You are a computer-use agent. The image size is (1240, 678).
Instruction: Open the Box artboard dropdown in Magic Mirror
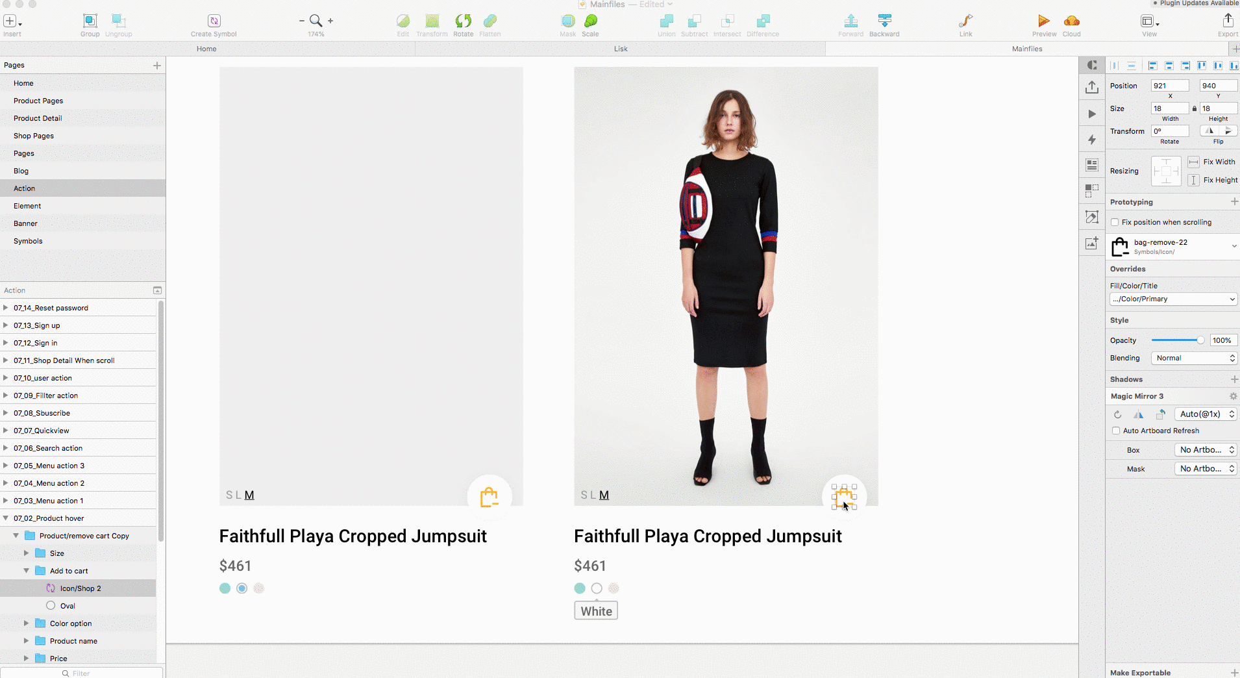(x=1204, y=449)
